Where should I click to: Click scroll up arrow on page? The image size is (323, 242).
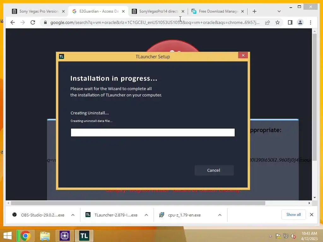tap(314, 31)
